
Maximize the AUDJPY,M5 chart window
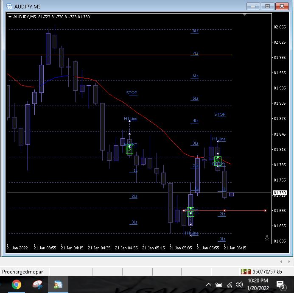[267, 6]
